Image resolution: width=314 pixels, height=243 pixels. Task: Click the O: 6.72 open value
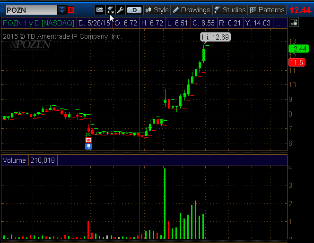[x=126, y=23]
